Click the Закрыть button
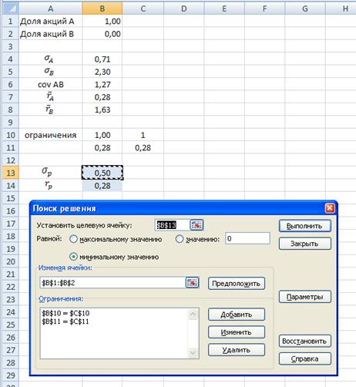 coord(305,244)
